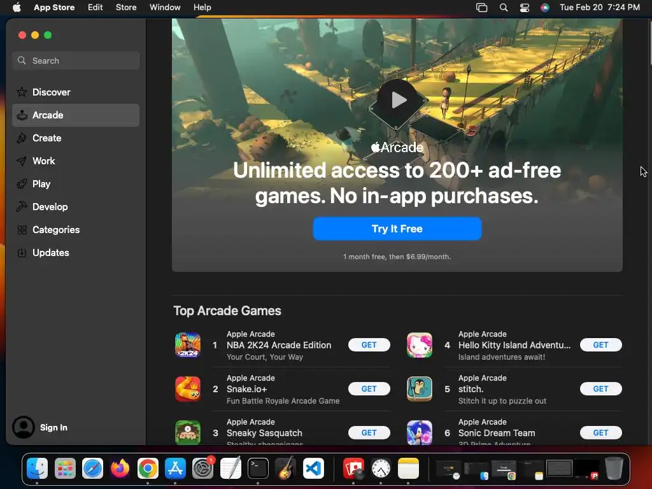Viewport: 652px width, 489px height.
Task: Play the Arcade promo video
Action: [398, 100]
